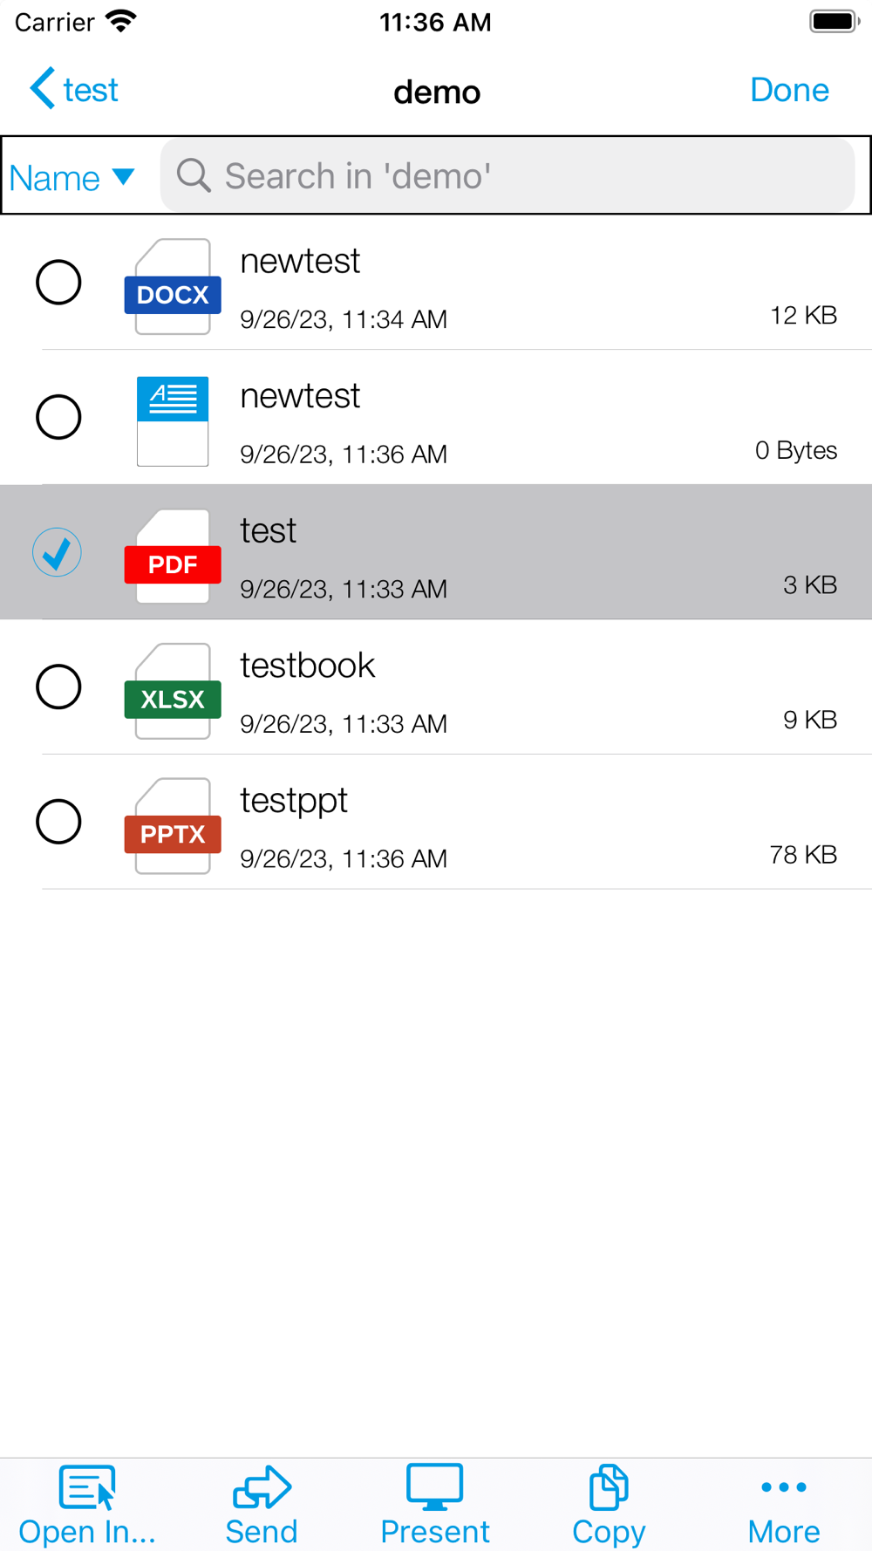The width and height of the screenshot is (872, 1551).
Task: Tap the red PDF file icon
Action: (173, 557)
